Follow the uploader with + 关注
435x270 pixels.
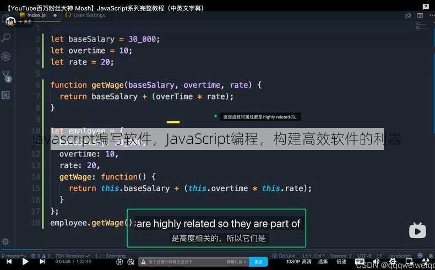[25, 21]
